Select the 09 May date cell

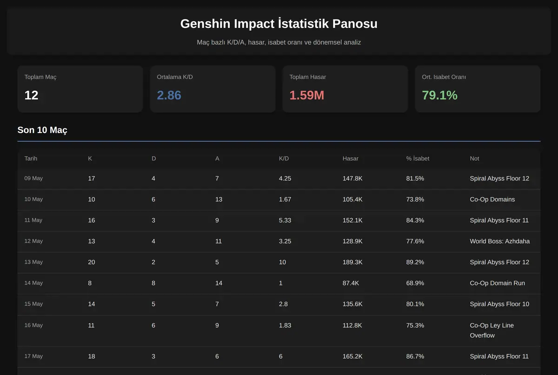click(33, 178)
